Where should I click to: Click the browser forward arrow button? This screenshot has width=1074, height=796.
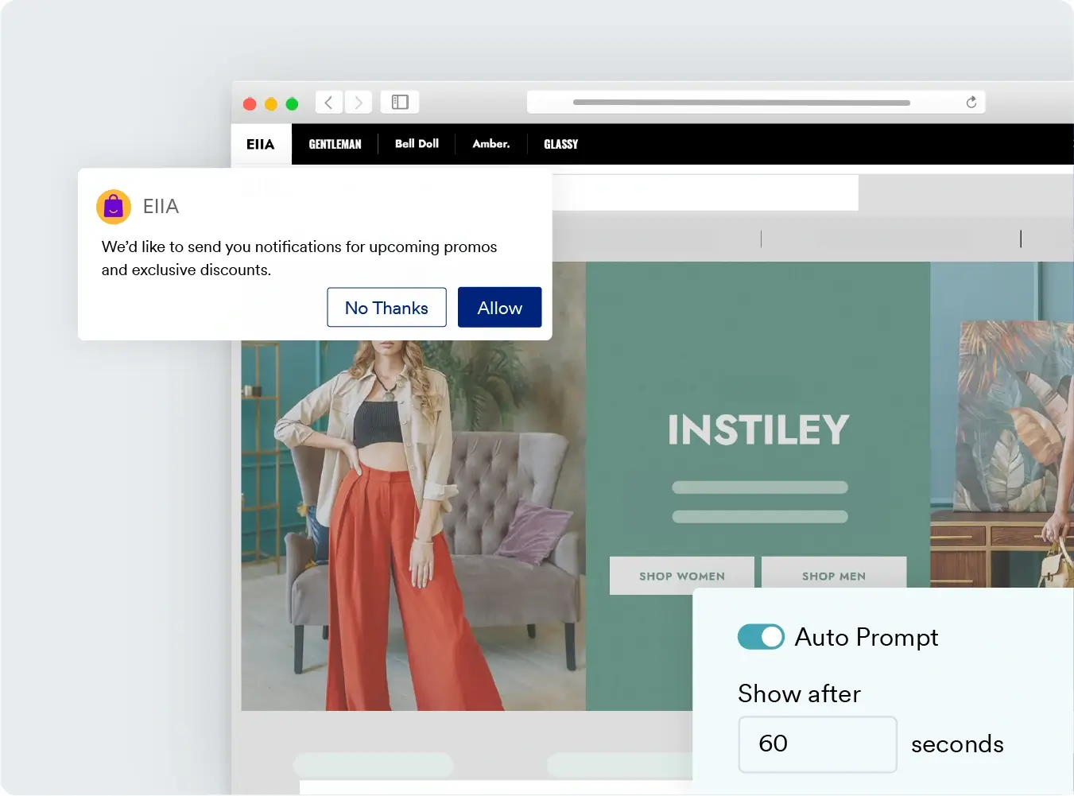359,103
